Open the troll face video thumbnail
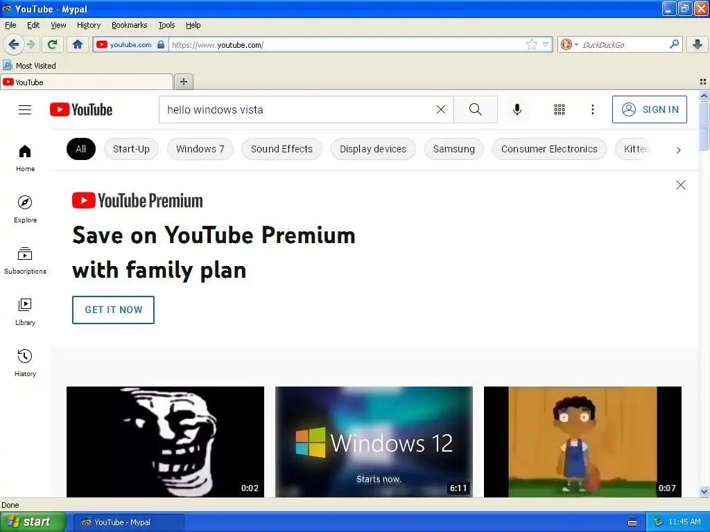 (165, 441)
